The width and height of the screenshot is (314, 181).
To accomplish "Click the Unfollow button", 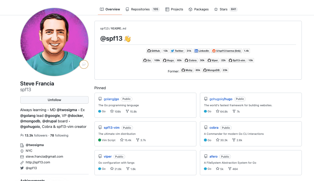I will 54,100.
